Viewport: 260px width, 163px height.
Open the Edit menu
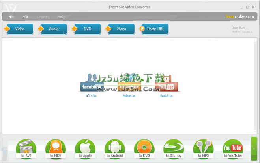click(x=25, y=16)
